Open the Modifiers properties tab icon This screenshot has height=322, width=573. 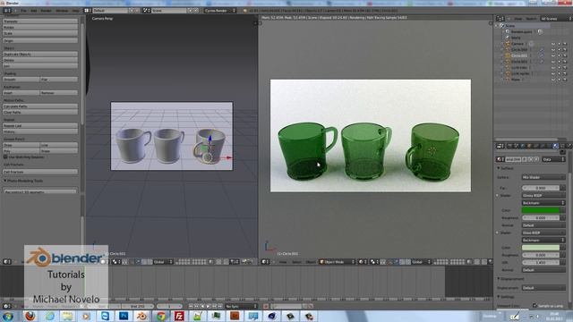click(543, 146)
